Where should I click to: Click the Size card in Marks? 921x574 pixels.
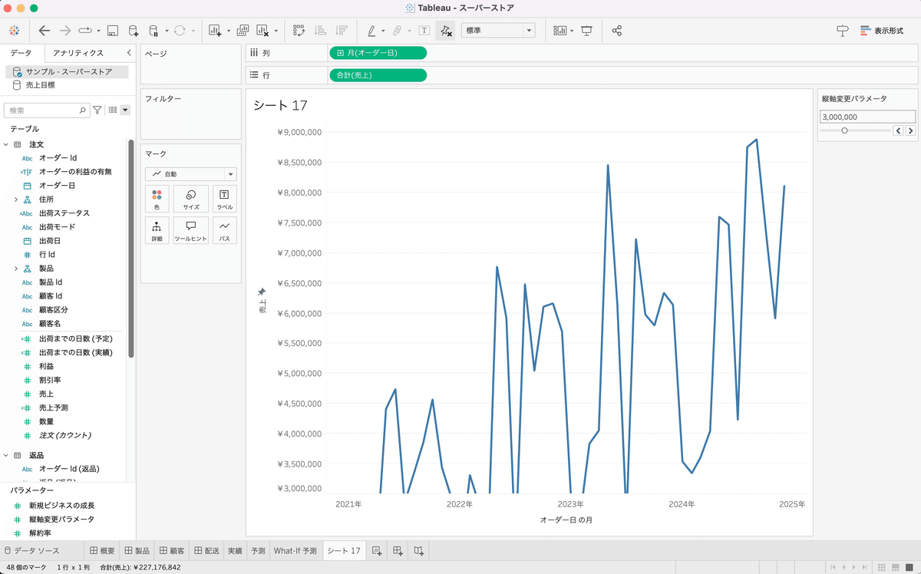(x=191, y=199)
